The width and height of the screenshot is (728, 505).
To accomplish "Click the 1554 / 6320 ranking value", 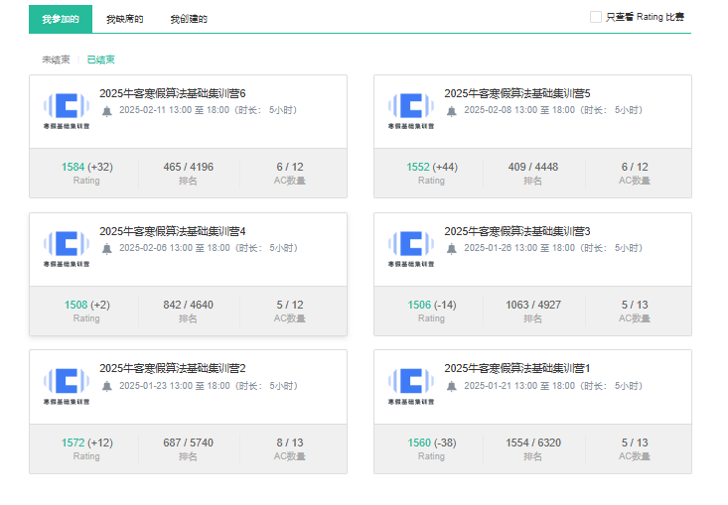I will click(532, 442).
